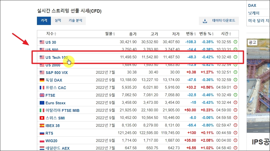The image size is (270, 151).
Task: Click the Spanish flag next to IBEX 35
Action: tap(42, 125)
